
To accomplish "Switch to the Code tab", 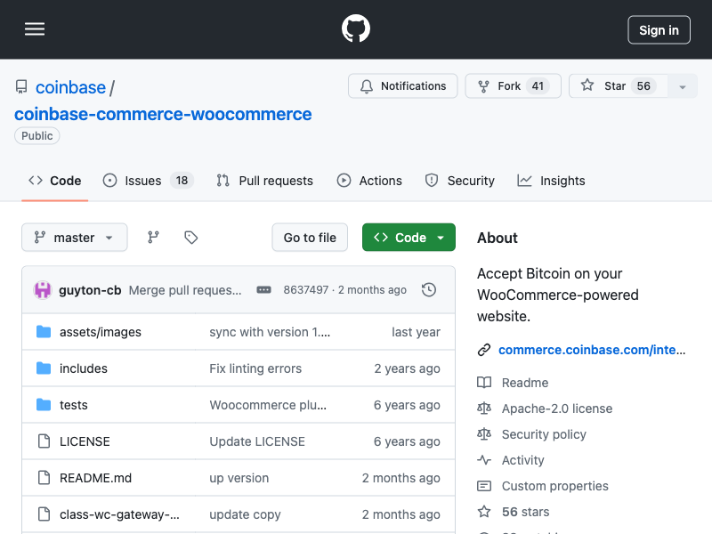I will click(x=55, y=181).
